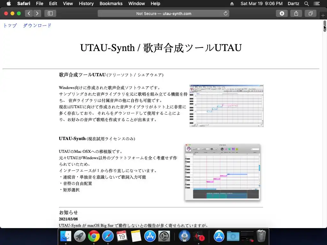Open Finder from the Dock
327x245 pixels.
point(66,236)
